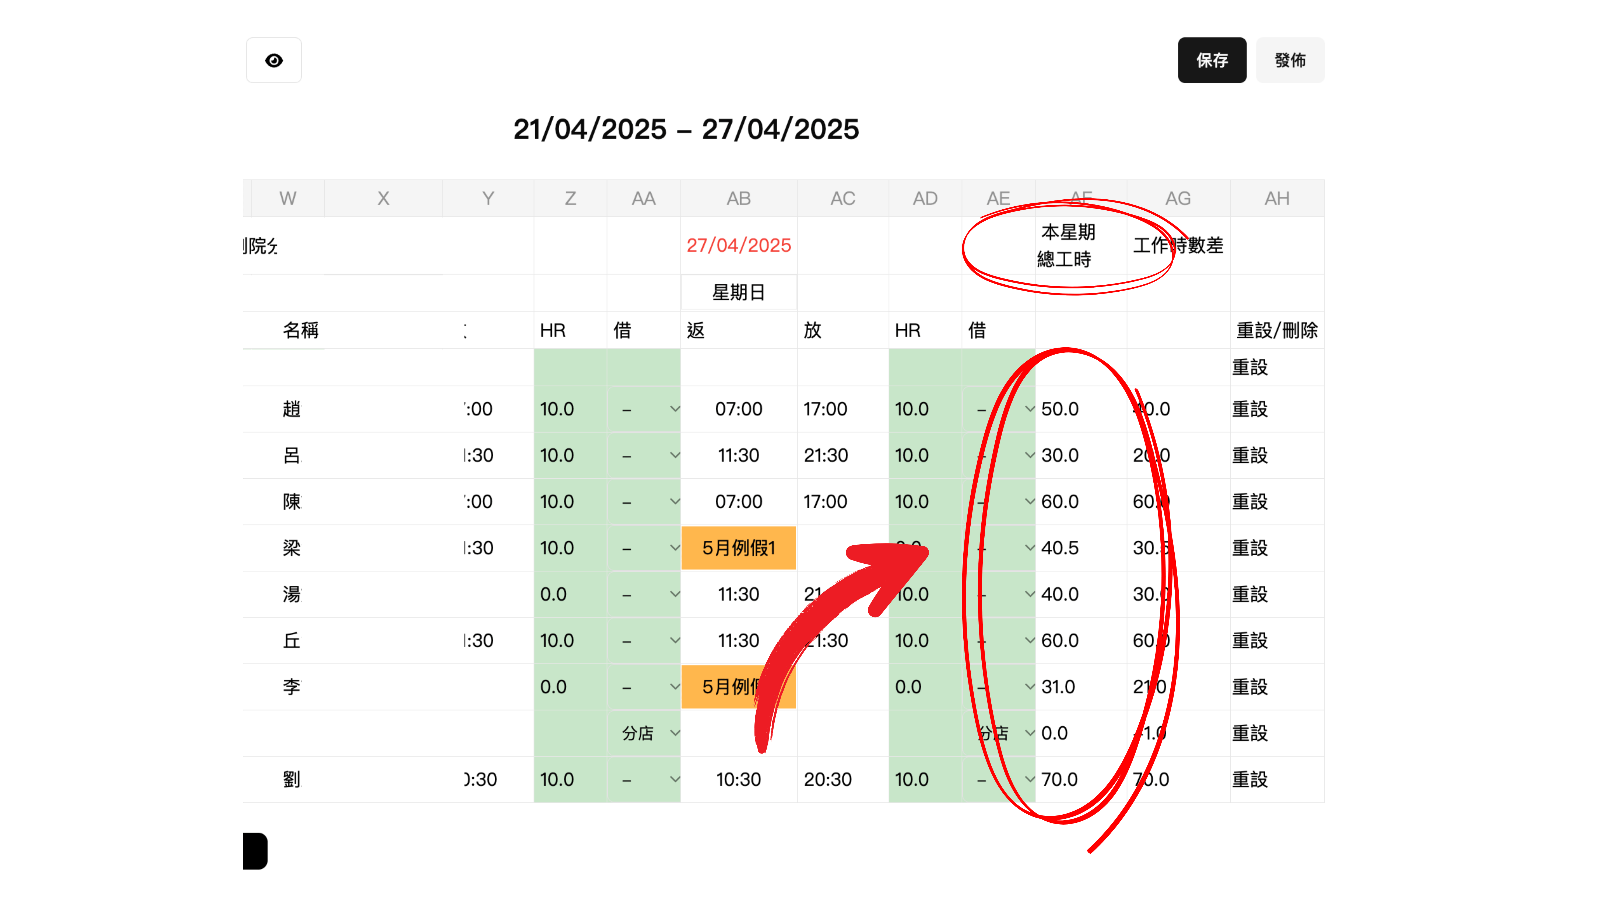
Task: Click 重設 in the 湯 row
Action: click(x=1249, y=594)
